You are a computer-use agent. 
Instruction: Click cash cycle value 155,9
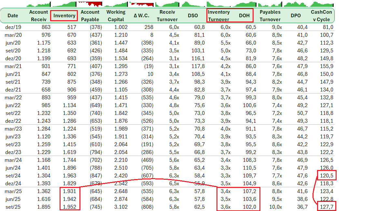click(326, 66)
